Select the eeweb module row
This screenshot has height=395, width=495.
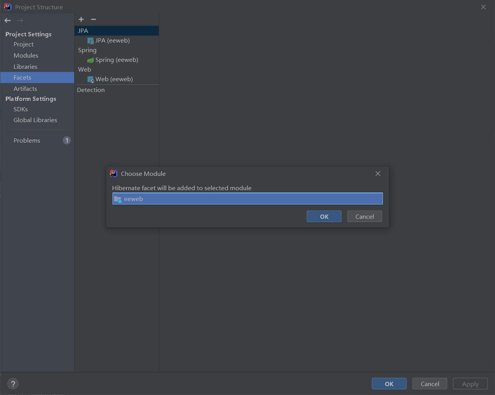coord(247,199)
